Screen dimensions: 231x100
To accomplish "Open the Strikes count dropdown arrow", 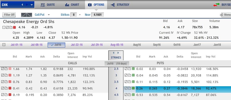I will click(80, 15).
